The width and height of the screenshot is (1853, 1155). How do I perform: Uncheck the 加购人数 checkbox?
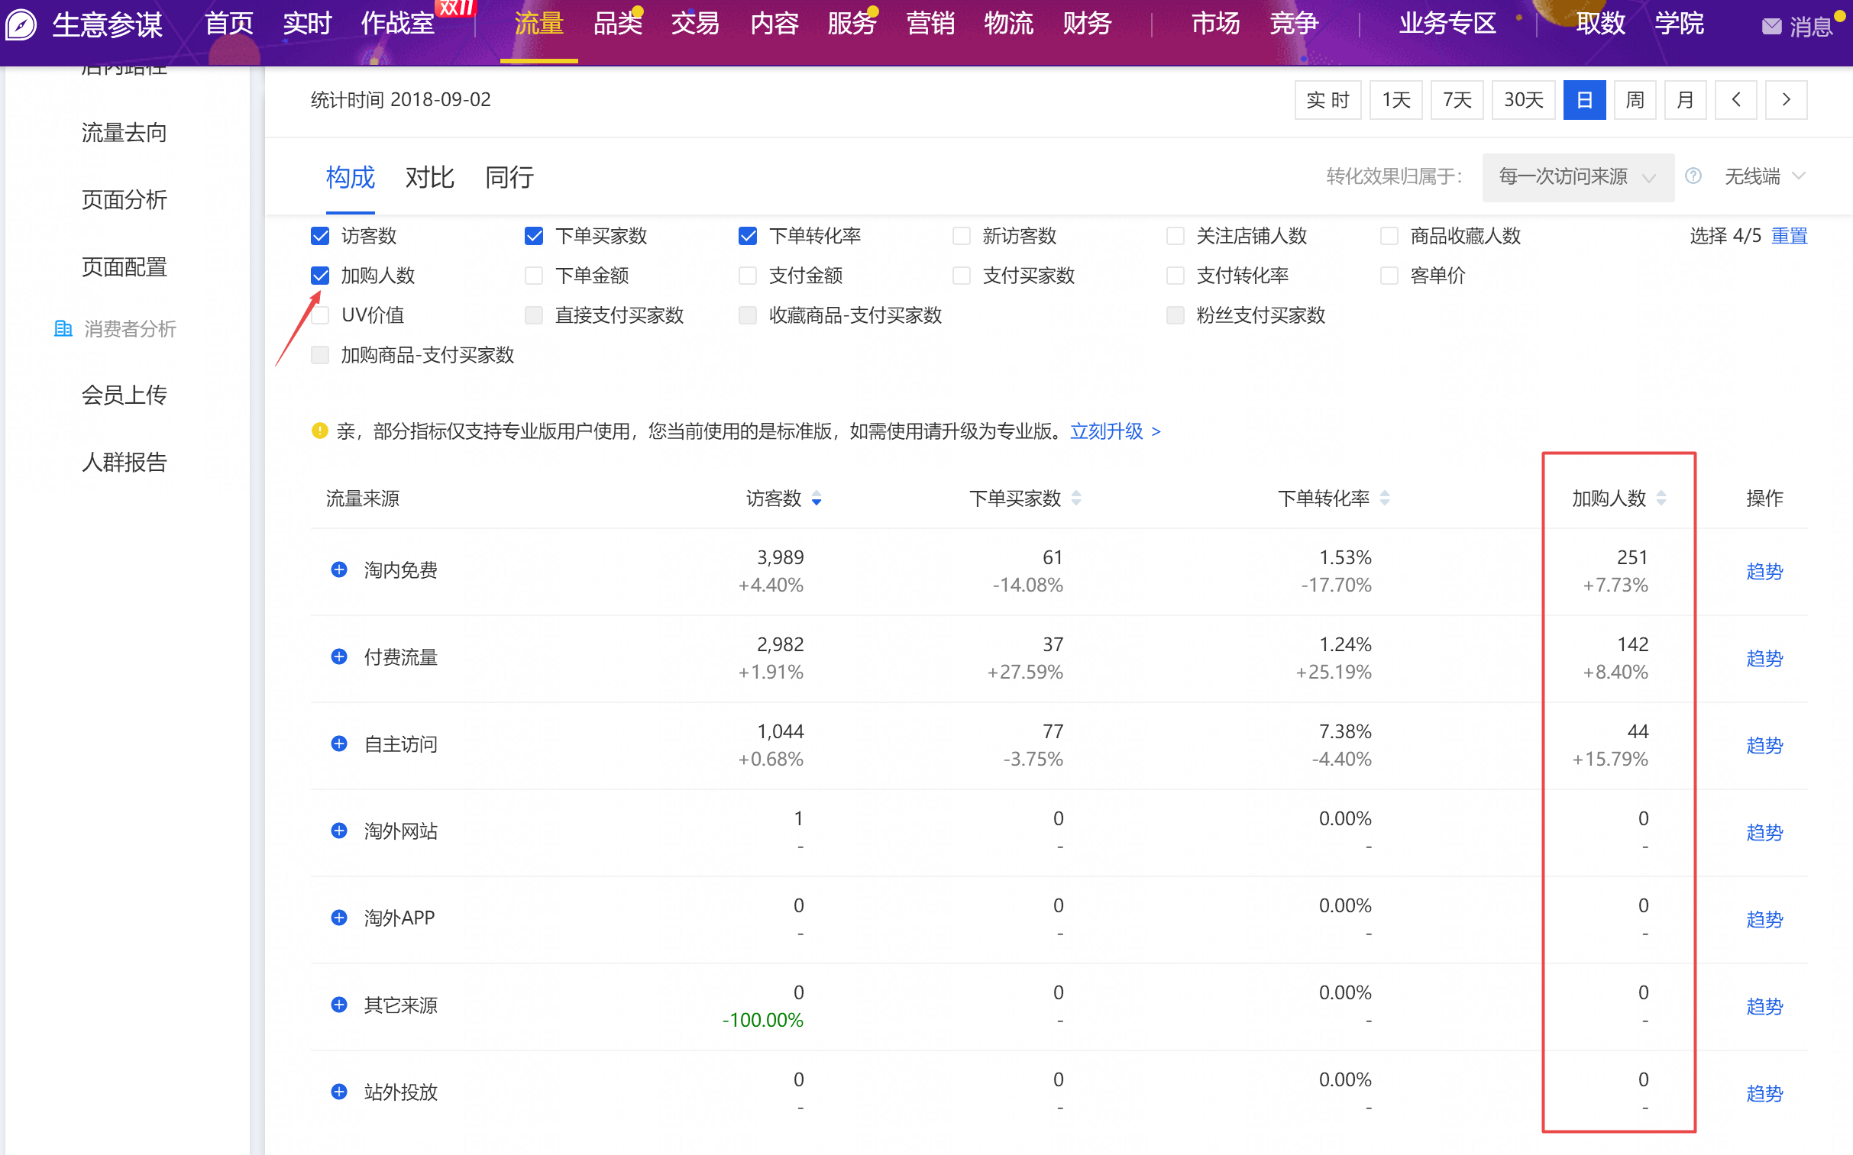320,276
